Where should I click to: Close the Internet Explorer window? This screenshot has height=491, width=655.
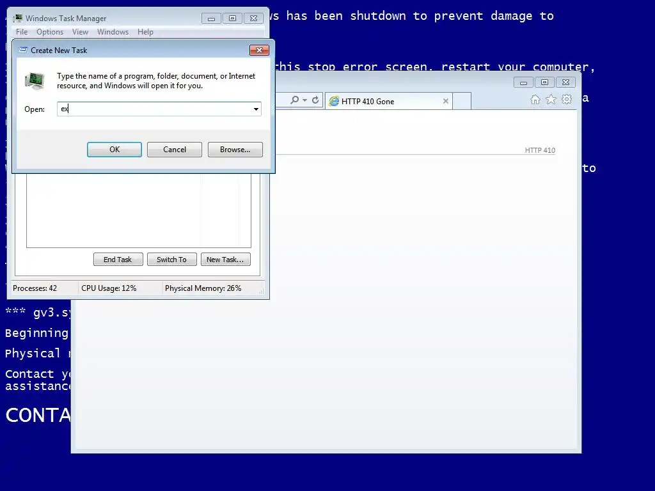[x=565, y=82]
